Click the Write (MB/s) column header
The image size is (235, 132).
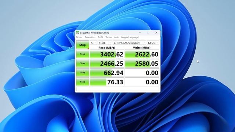pyautogui.click(x=142, y=48)
